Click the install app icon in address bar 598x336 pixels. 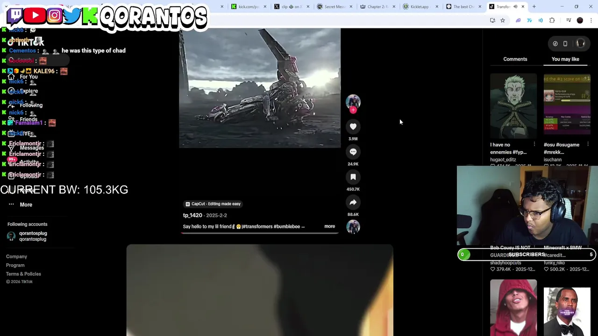pos(492,20)
